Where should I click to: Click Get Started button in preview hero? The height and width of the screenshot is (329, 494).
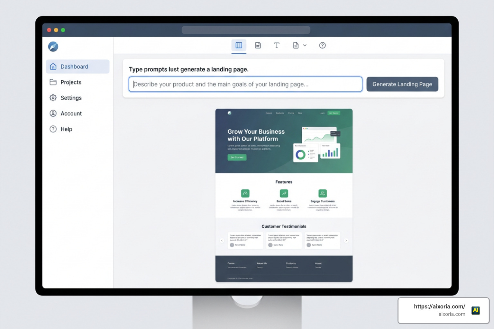pos(237,157)
